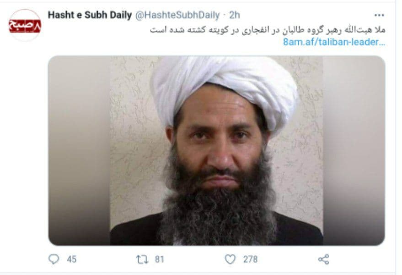Screen dimensions: 402x275
Task: Click the red 8 Subh logo
Action: pos(25,26)
